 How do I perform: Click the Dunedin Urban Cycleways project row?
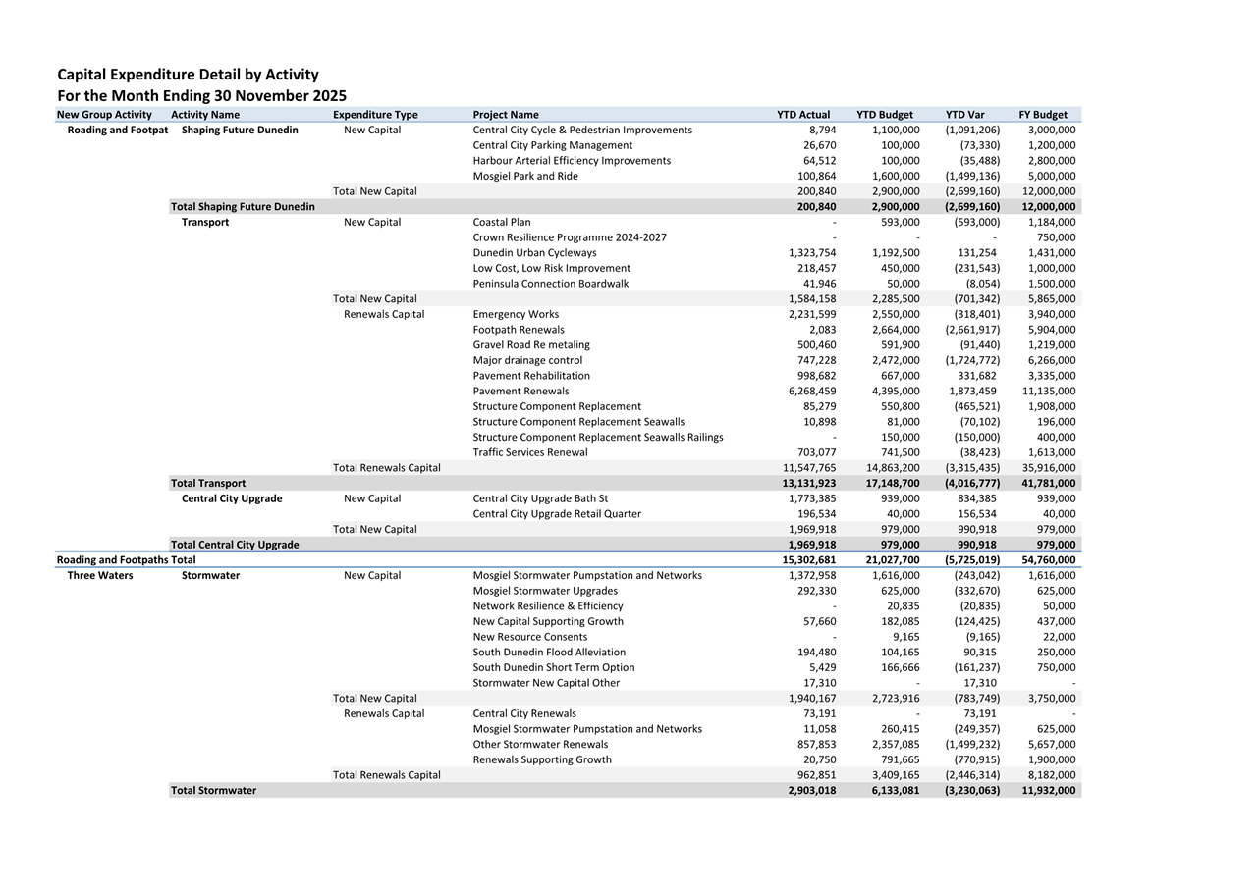tap(534, 253)
